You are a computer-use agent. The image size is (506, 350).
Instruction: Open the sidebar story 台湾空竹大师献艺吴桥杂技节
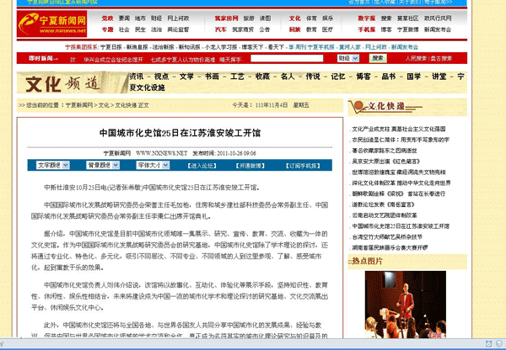[x=387, y=237]
